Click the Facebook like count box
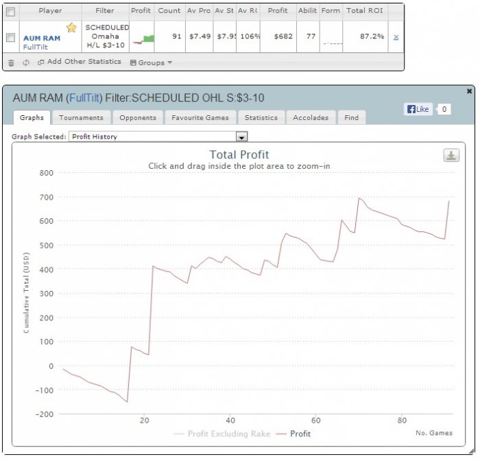480x461 pixels. click(x=444, y=109)
